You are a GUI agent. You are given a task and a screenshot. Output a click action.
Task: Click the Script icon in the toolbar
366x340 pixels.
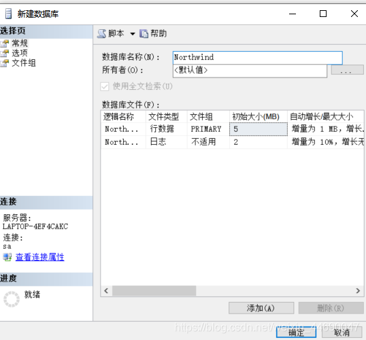click(101, 34)
